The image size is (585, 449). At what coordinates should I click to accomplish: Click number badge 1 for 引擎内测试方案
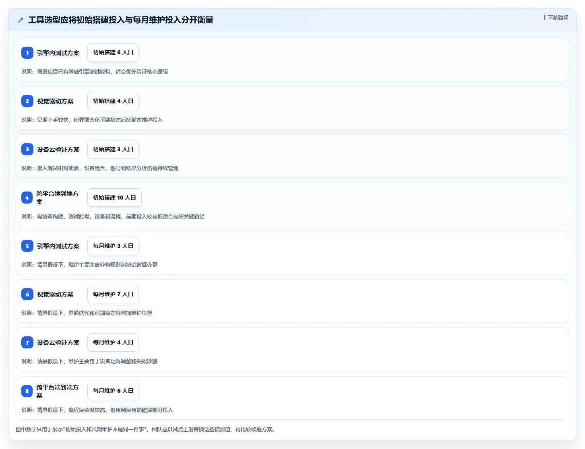[x=27, y=53]
